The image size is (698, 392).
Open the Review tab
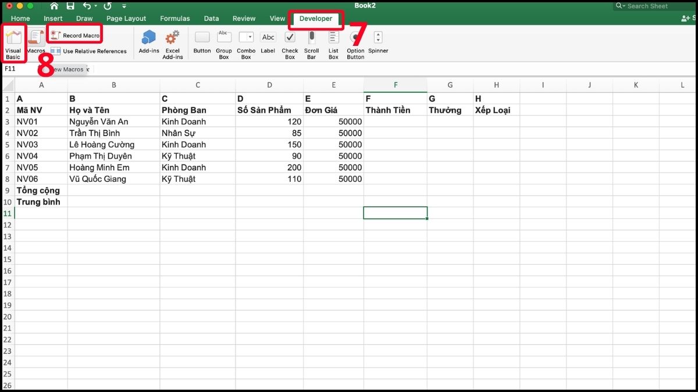(x=244, y=19)
